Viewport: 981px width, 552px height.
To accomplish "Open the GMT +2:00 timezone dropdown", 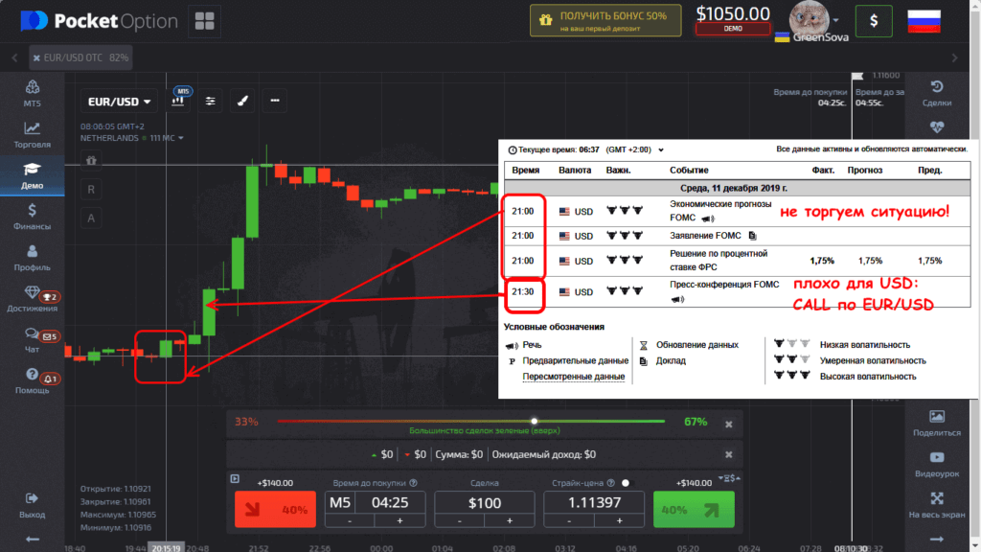I will (x=633, y=149).
